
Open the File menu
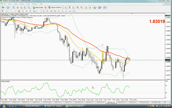coord(5,4)
